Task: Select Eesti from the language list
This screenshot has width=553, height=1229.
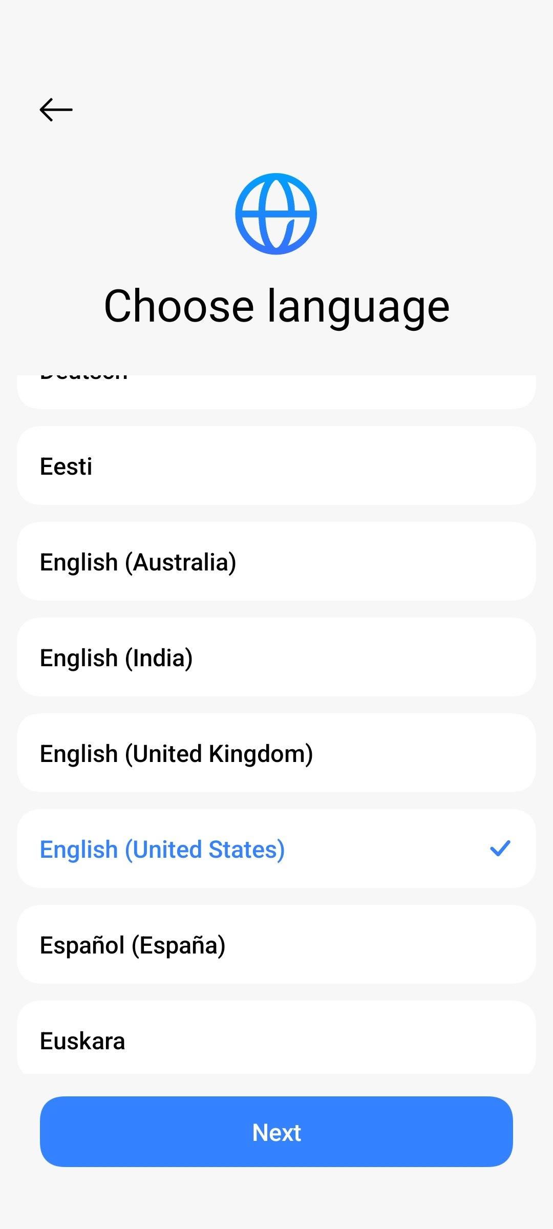Action: point(276,466)
